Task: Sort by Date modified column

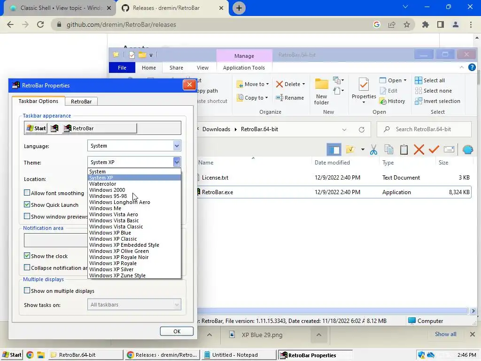Action: point(332,162)
